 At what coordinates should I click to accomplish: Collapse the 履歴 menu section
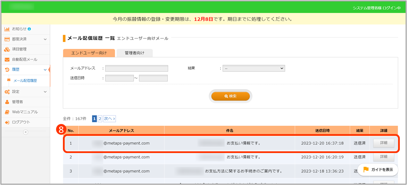pos(45,70)
